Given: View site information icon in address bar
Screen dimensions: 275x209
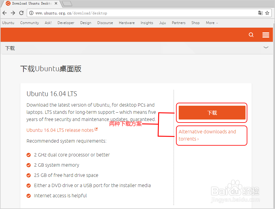Looking at the screenshot, I should [x=31, y=13].
